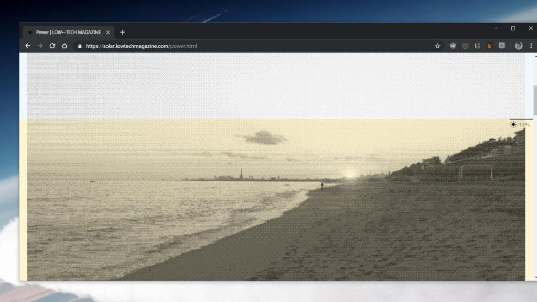Reload the Power page

52,46
